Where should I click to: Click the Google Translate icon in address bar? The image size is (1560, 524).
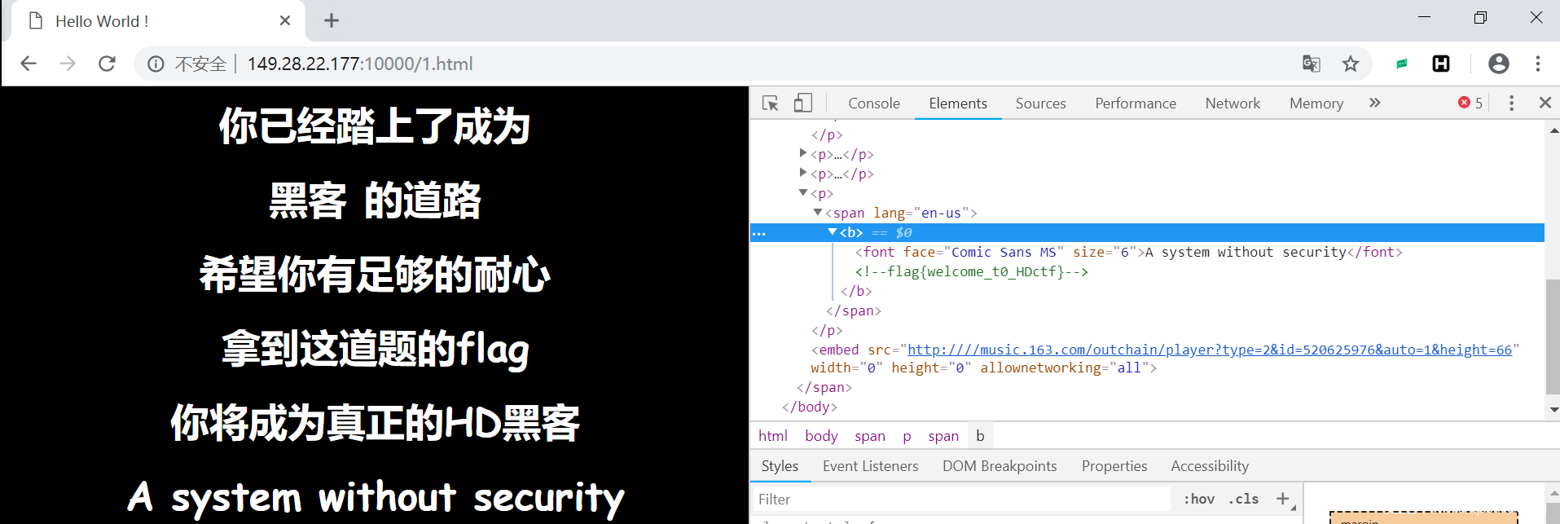pos(1311,64)
